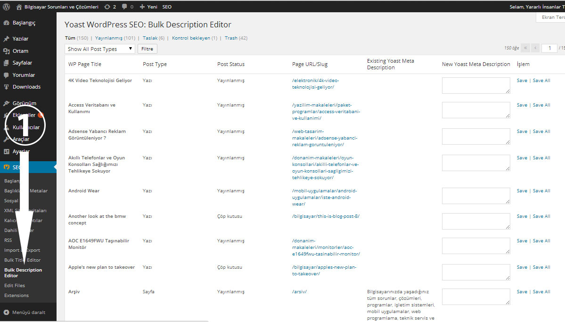565x322 pixels.
Task: Filter by Yayınlanmış (101) posts
Action: click(115, 38)
